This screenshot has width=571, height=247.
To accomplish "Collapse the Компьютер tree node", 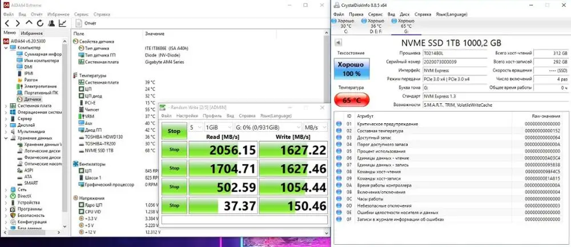I will point(6,48).
